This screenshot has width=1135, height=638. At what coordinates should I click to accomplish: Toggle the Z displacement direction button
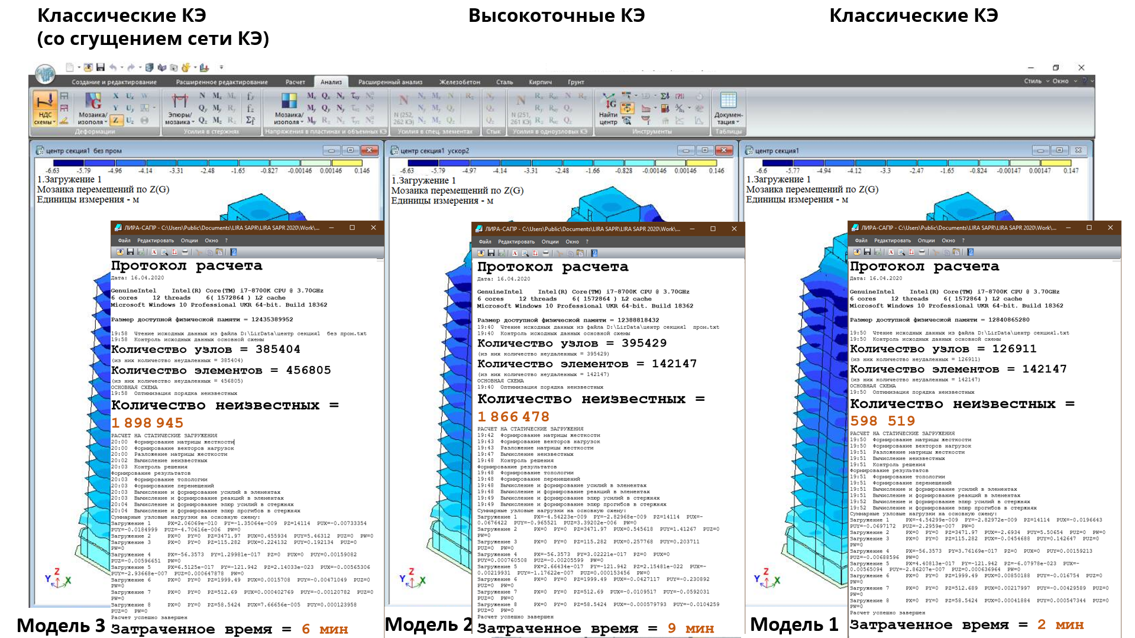point(116,120)
